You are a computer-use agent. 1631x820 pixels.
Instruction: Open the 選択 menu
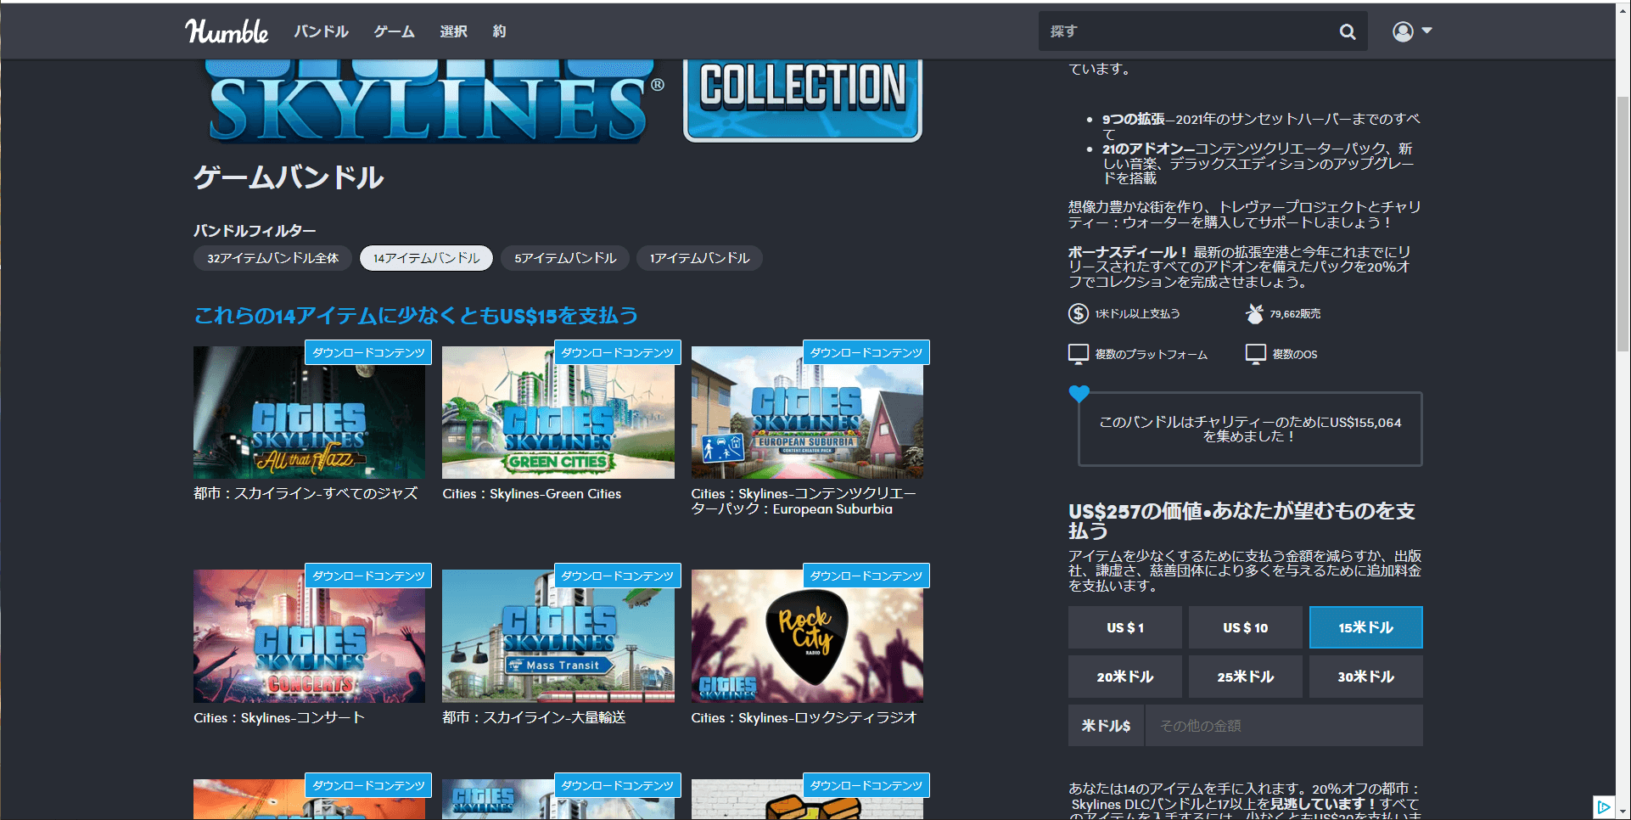[x=453, y=31]
